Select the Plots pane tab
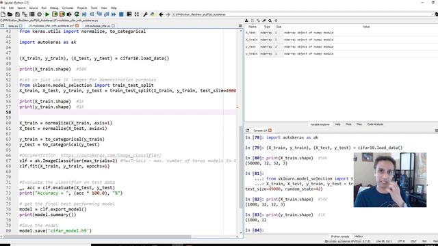The height and width of the screenshot is (246, 438). point(348,124)
